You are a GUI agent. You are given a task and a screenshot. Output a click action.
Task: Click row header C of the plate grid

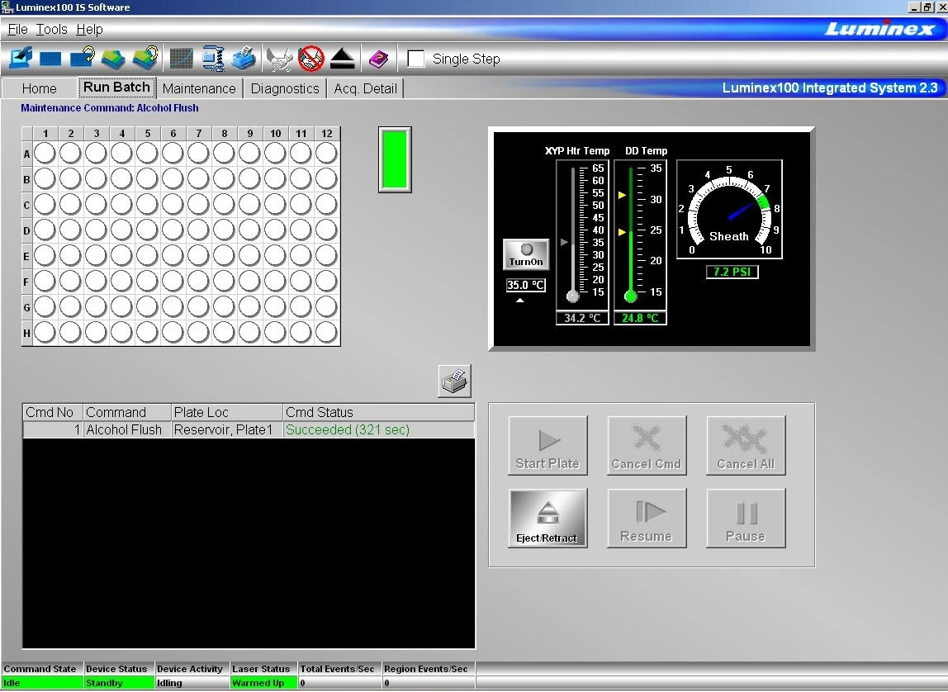tap(26, 205)
